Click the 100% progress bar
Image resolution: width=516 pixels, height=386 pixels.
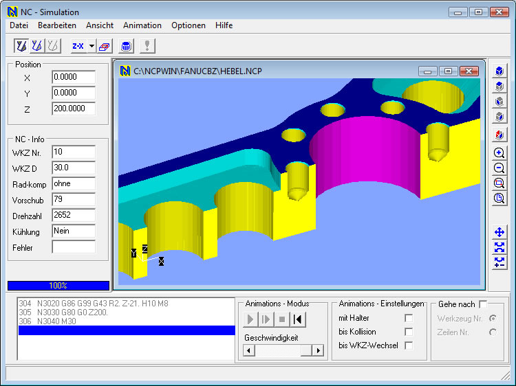click(58, 286)
